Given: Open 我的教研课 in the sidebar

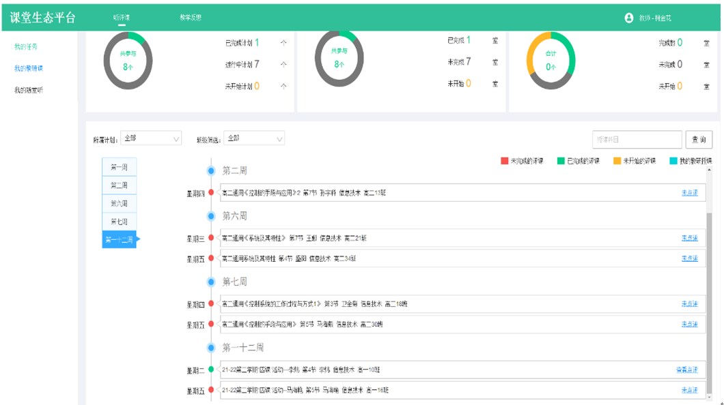Looking at the screenshot, I should 29,68.
